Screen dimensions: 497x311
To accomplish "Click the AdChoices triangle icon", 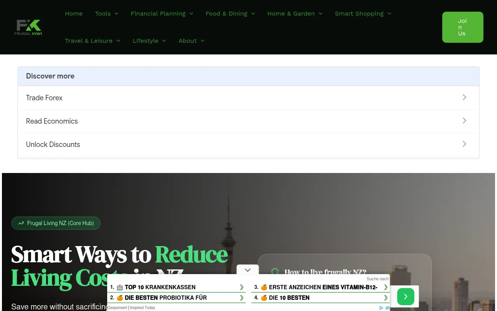I will [381, 308].
